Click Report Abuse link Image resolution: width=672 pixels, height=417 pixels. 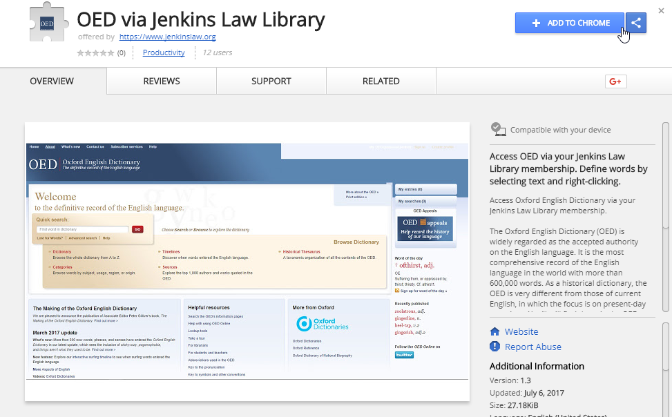pos(532,347)
